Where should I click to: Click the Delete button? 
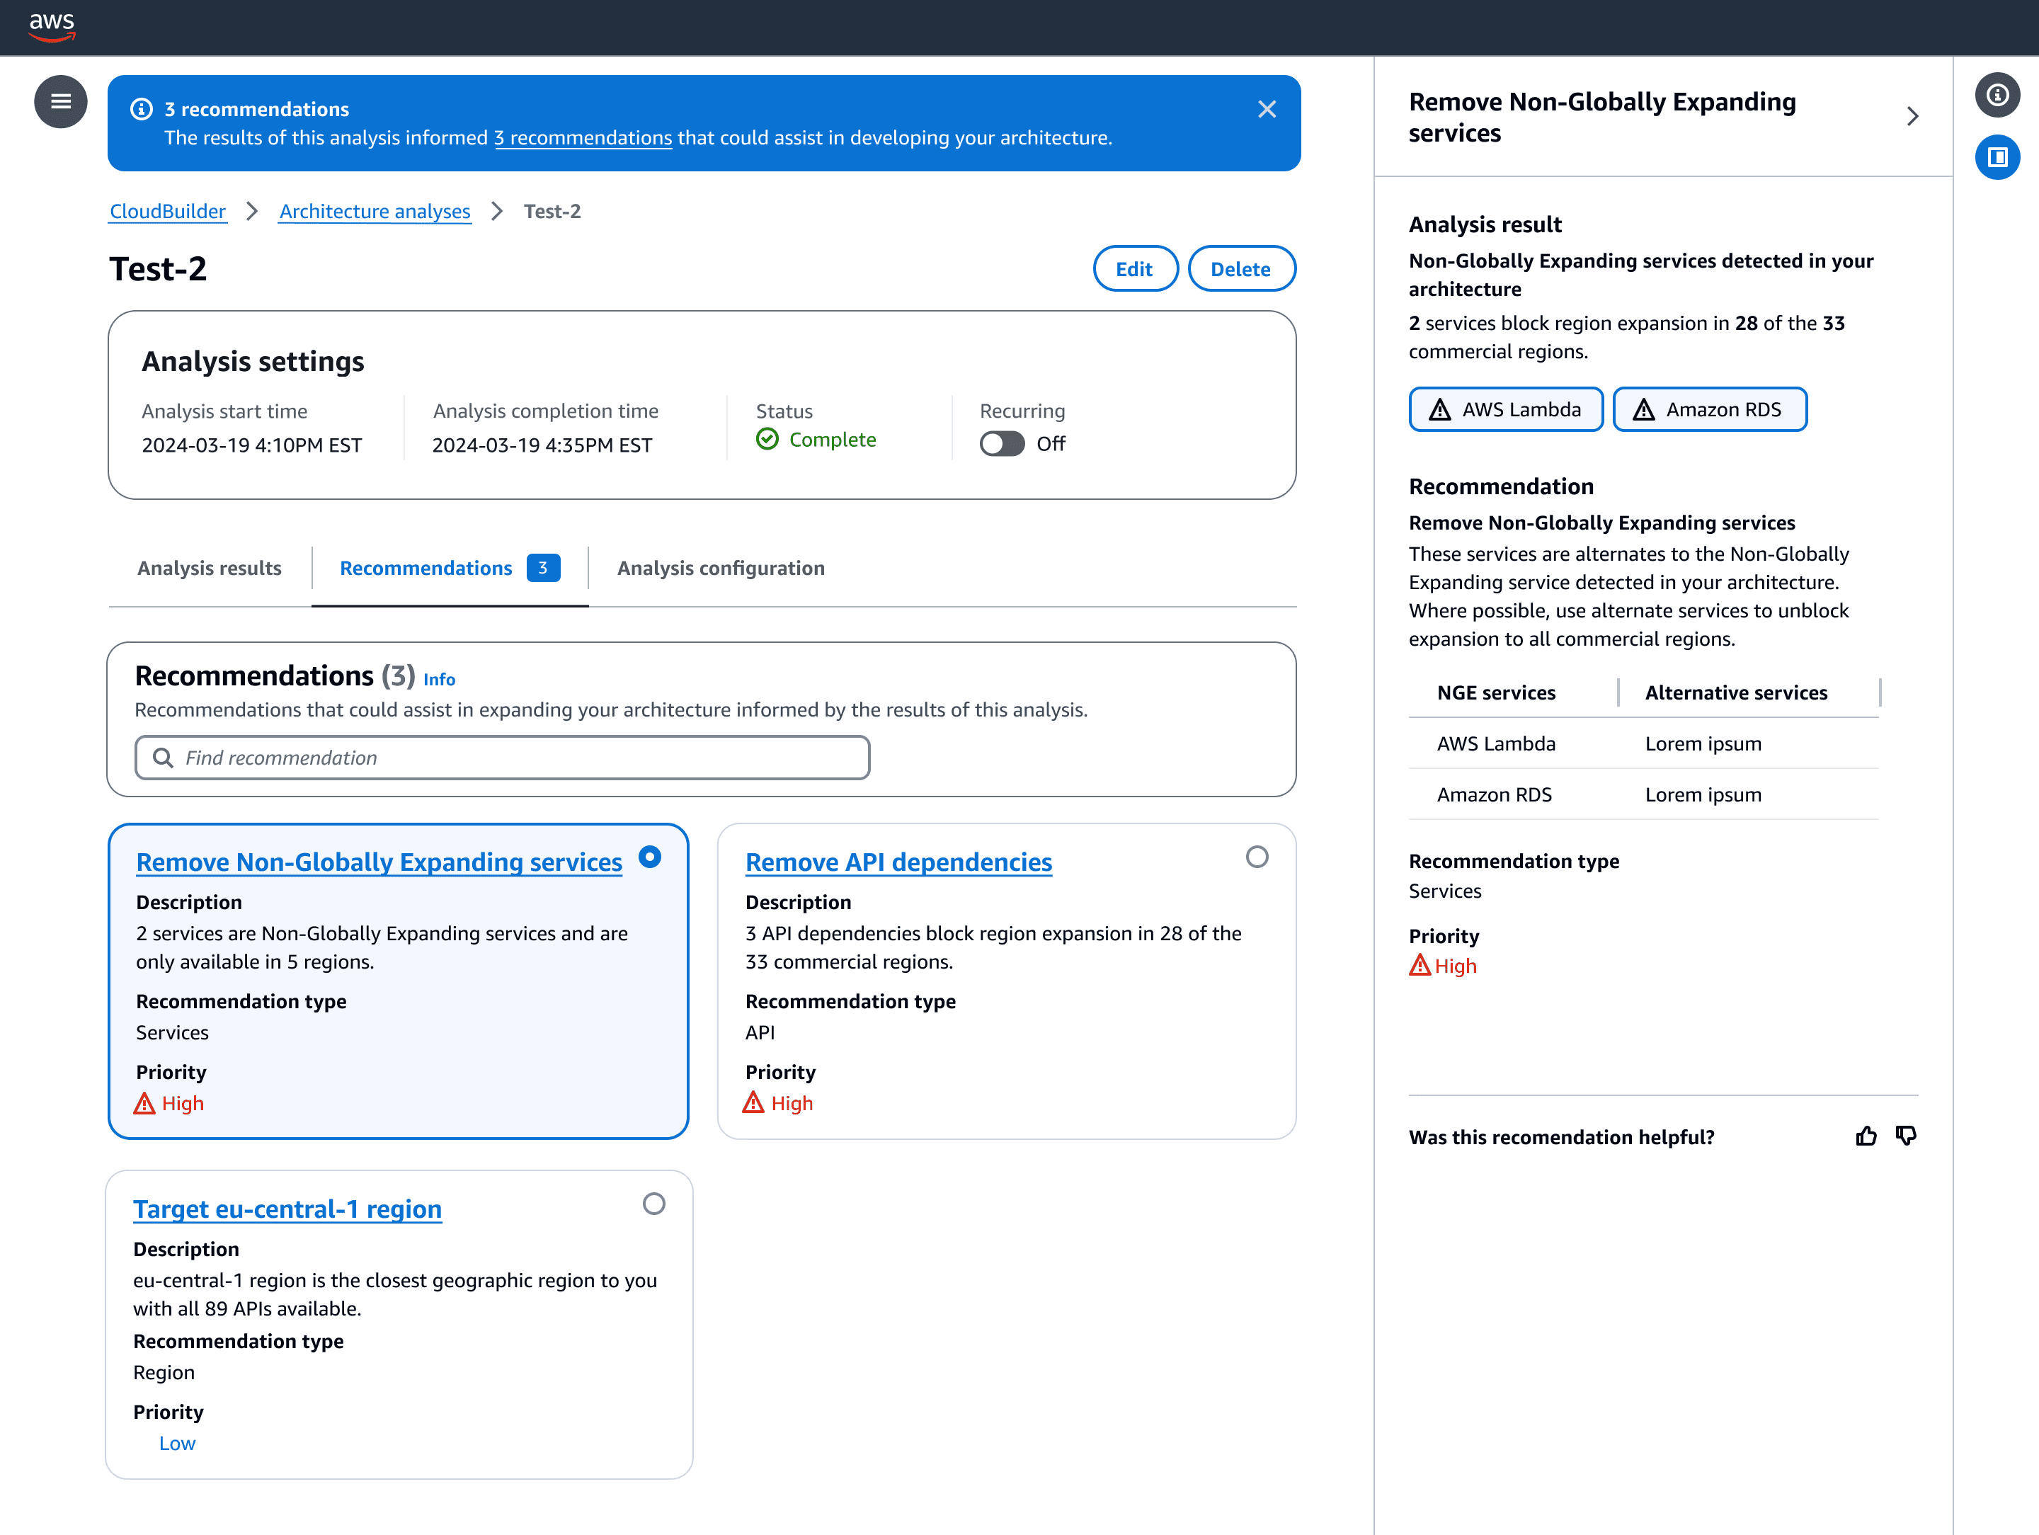pos(1240,269)
